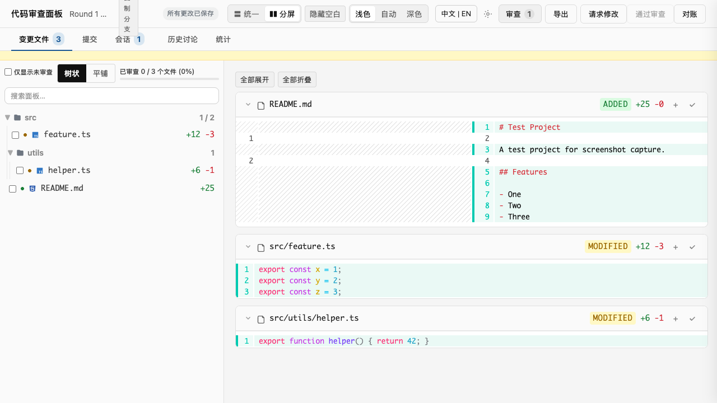Click the 导出 export button

pos(561,14)
